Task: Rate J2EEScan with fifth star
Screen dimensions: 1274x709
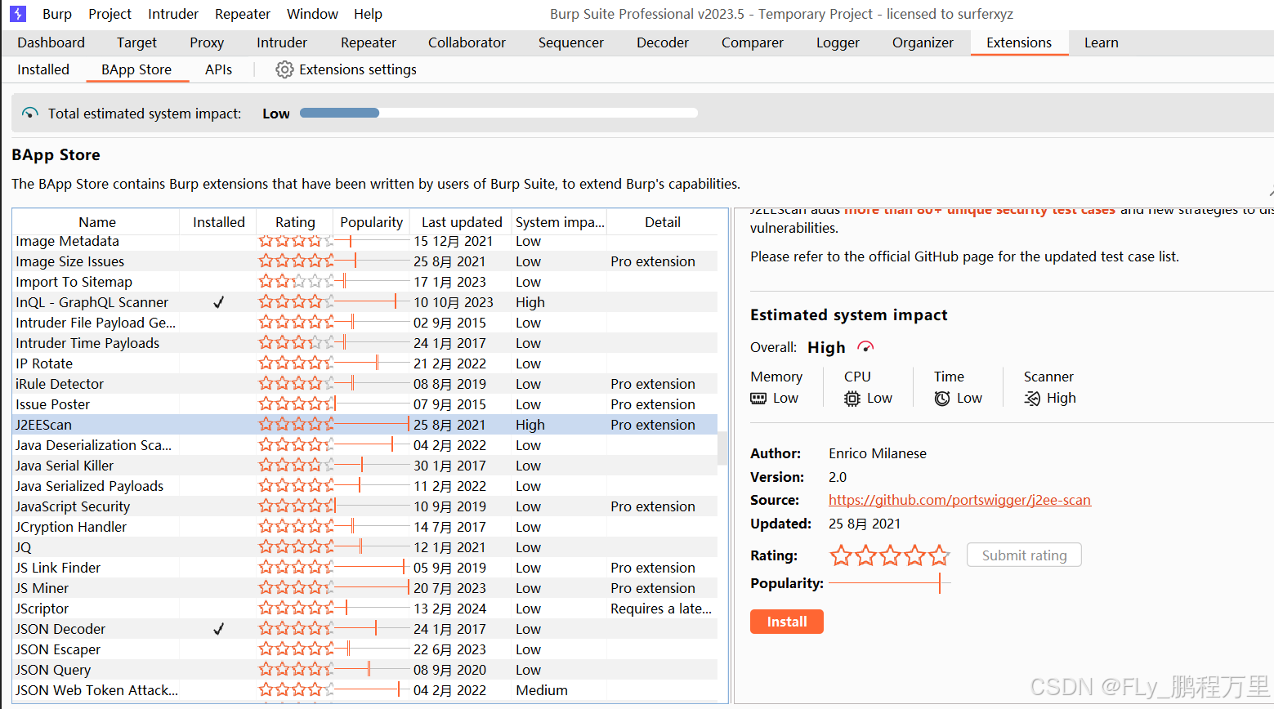Action: point(939,556)
